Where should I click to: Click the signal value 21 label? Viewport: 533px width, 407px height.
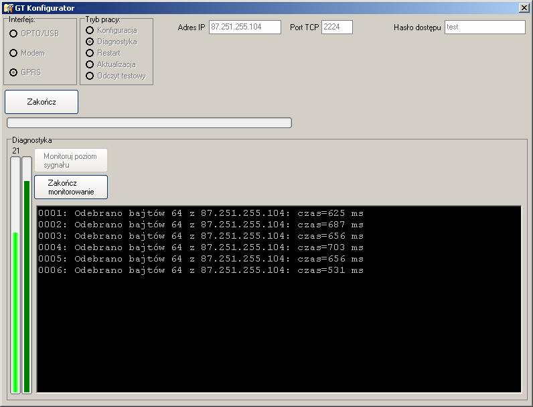[16, 151]
